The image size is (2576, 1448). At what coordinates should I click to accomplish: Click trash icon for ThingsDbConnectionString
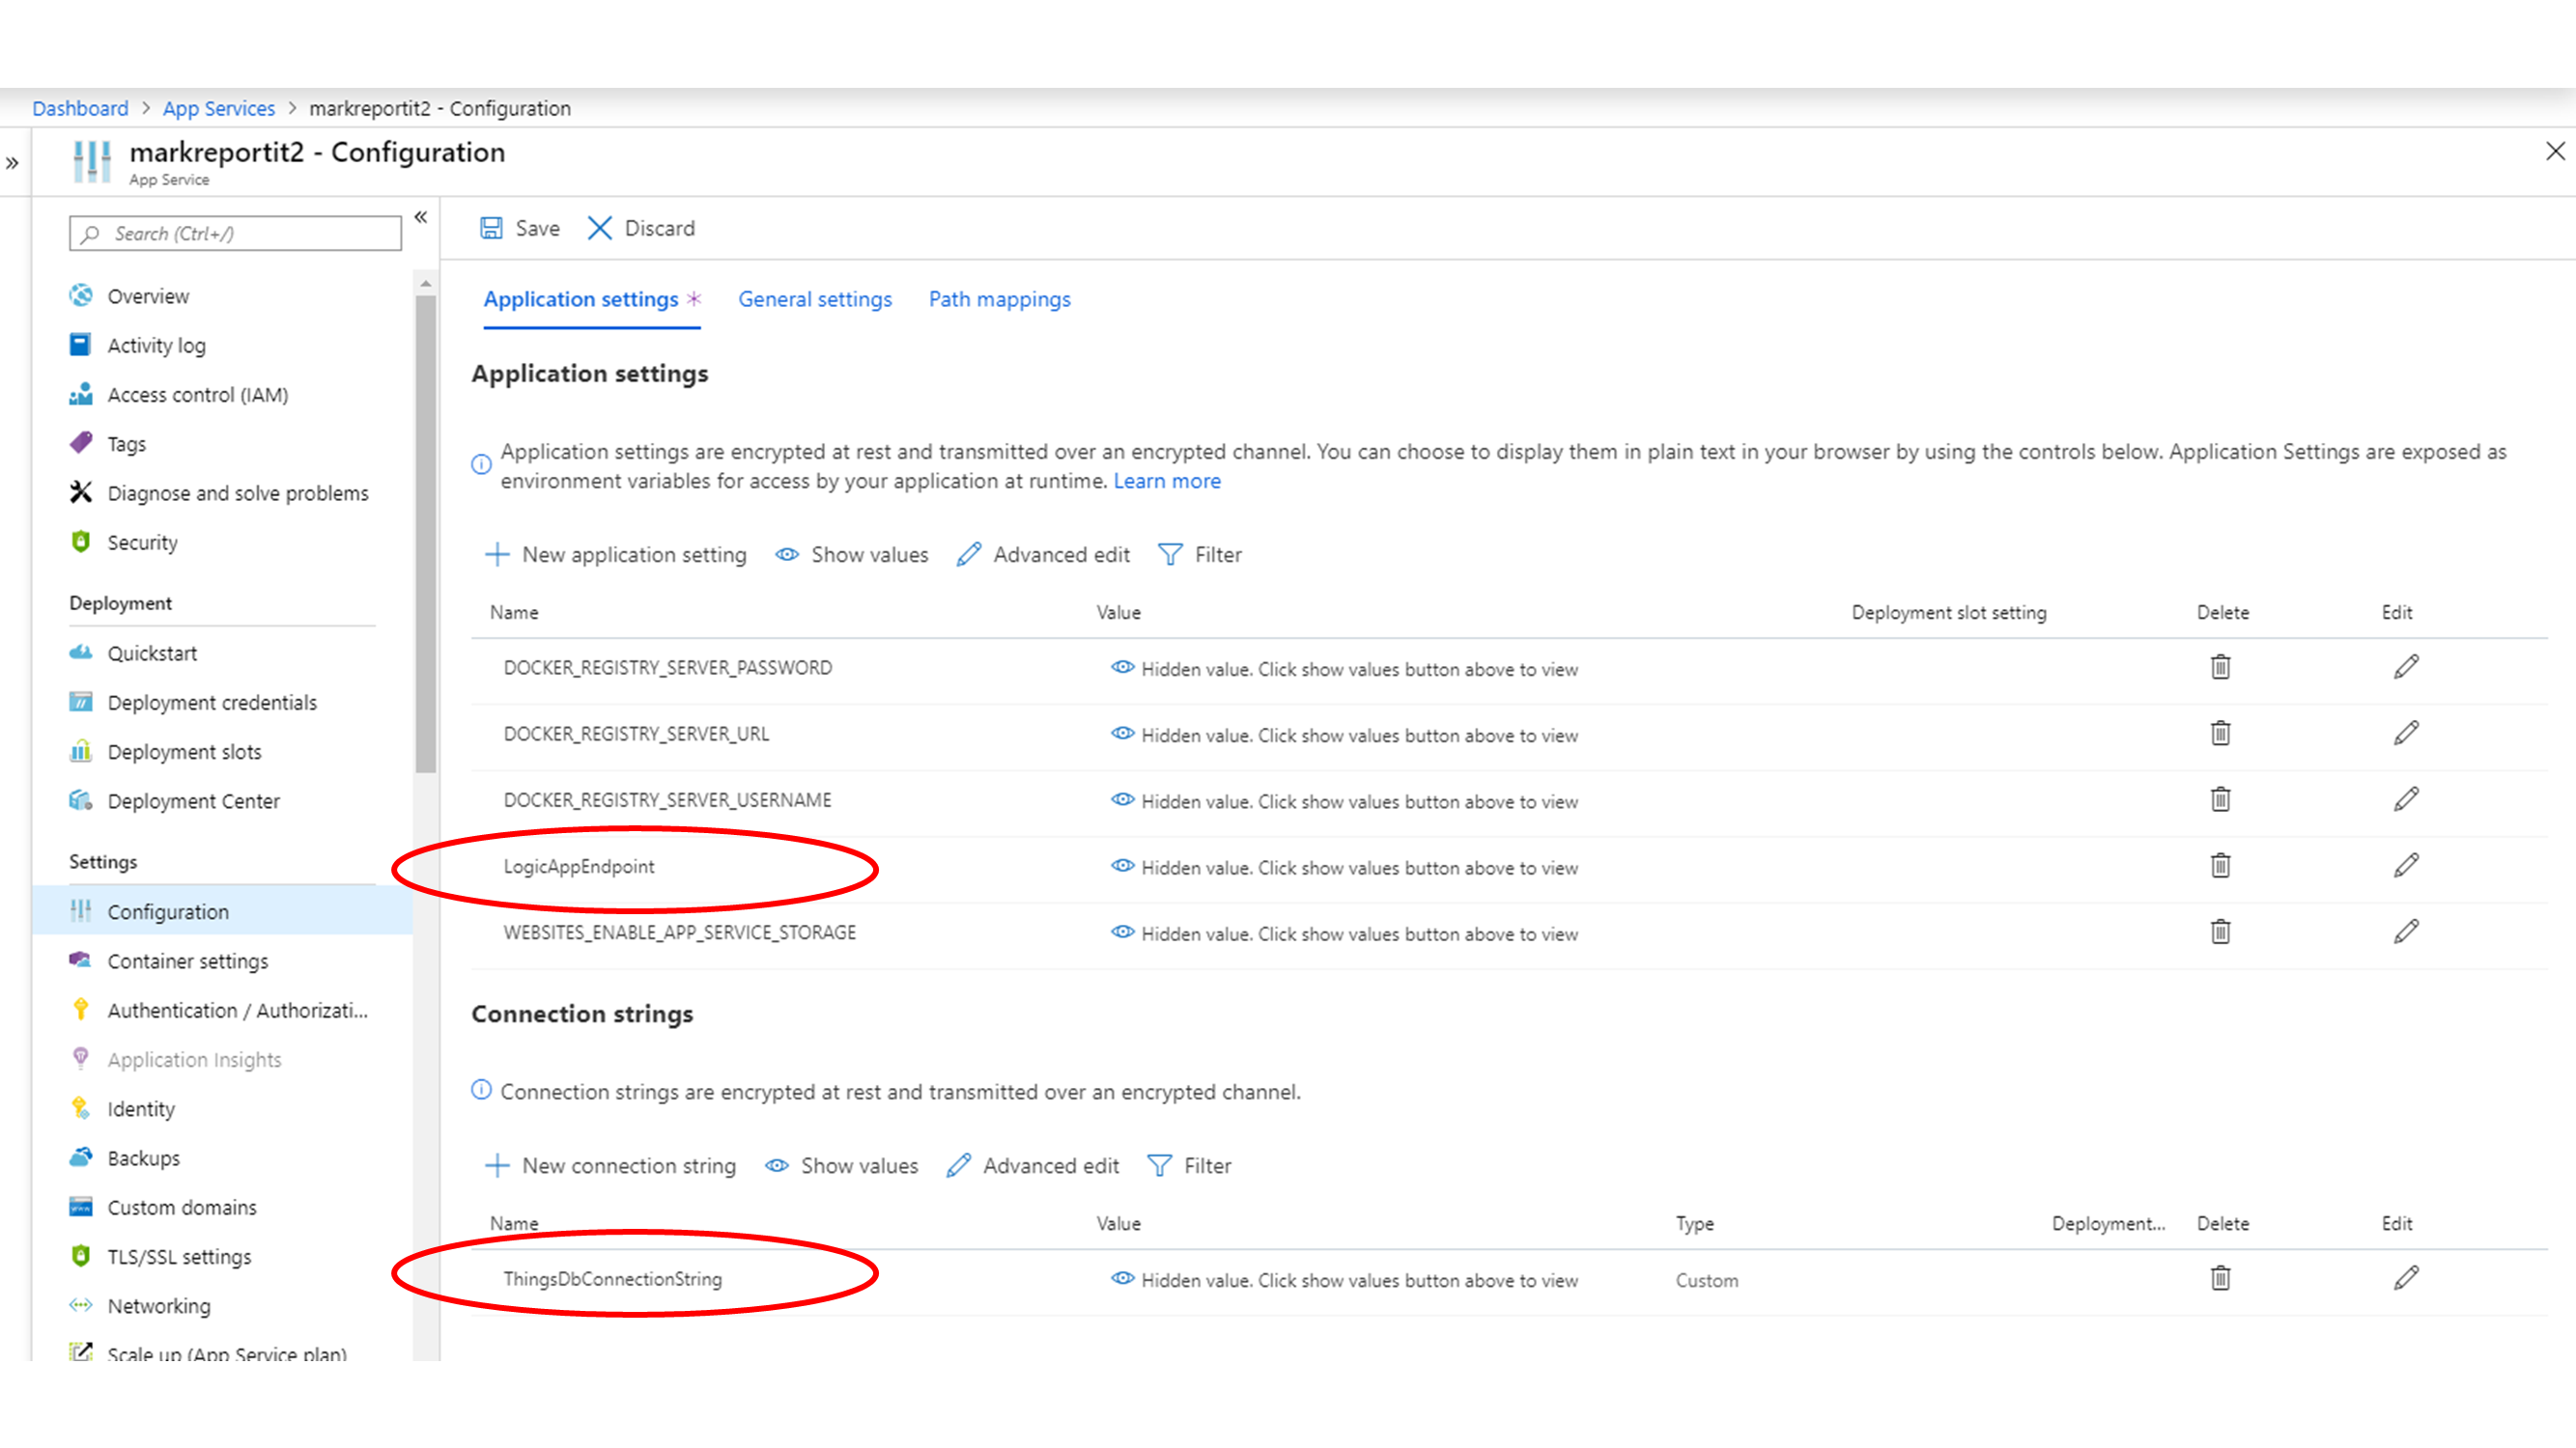click(x=2219, y=1278)
